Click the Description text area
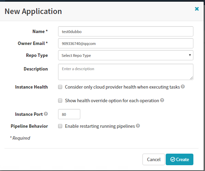The image size is (205, 171). point(125,72)
